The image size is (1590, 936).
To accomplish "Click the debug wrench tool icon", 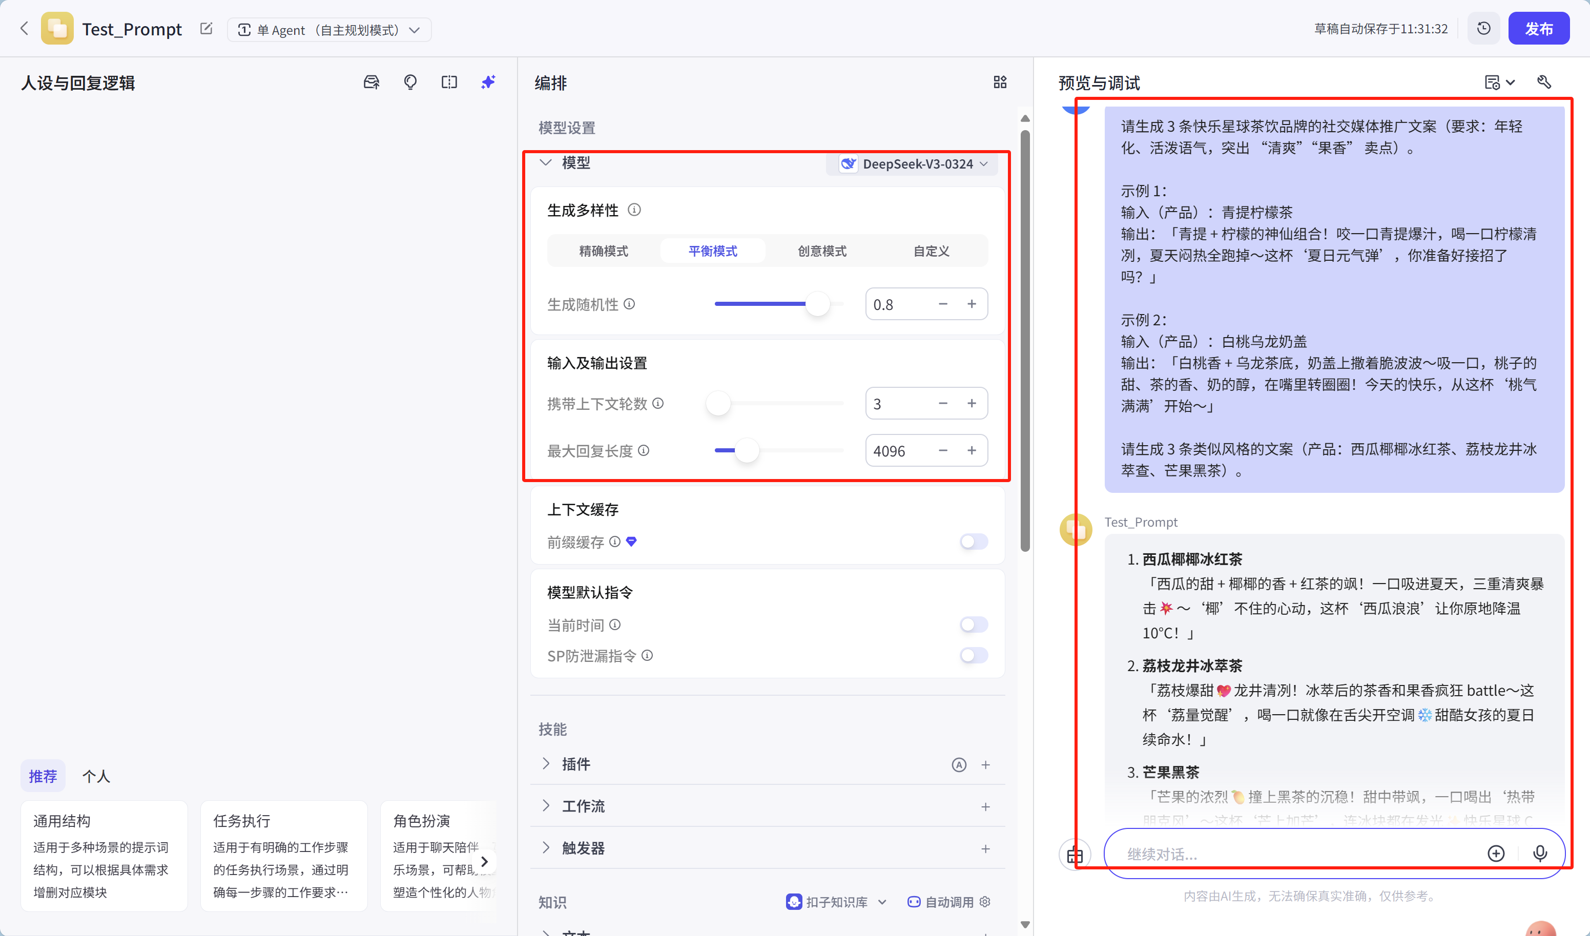I will (1544, 82).
